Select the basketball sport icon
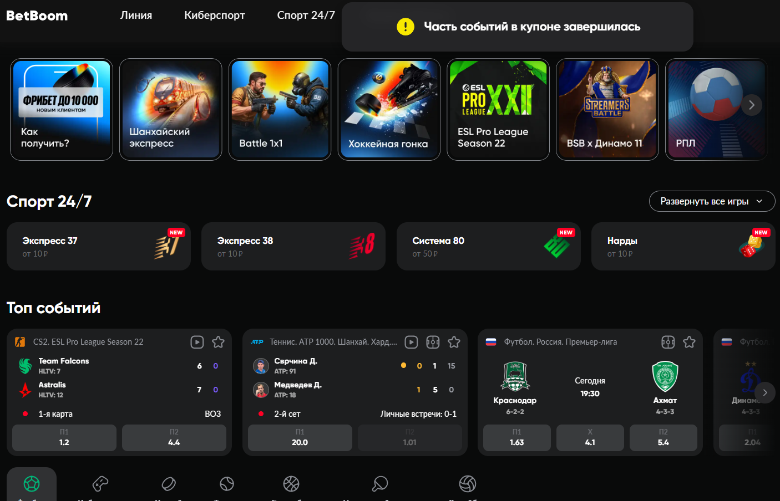 [291, 484]
